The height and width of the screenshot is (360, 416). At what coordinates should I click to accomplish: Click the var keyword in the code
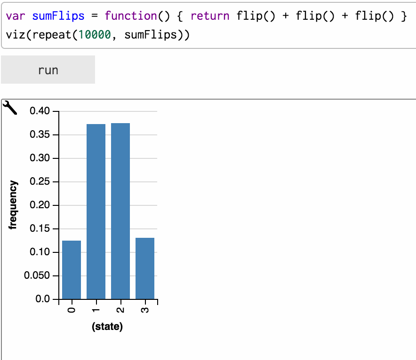[14, 16]
